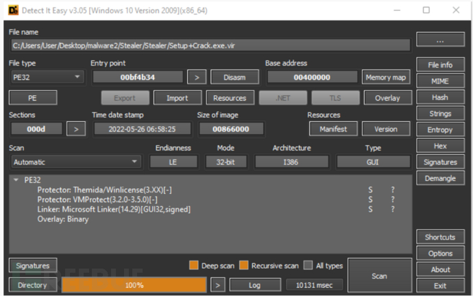The height and width of the screenshot is (296, 473).
Task: Click the MIME button
Action: [440, 81]
